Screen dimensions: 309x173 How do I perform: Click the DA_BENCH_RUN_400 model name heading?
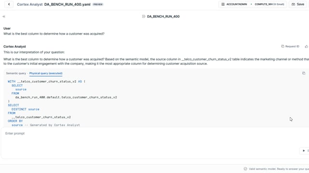163,16
